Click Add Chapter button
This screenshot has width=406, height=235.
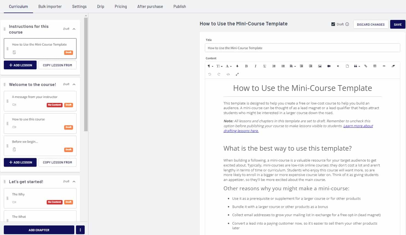click(39, 230)
